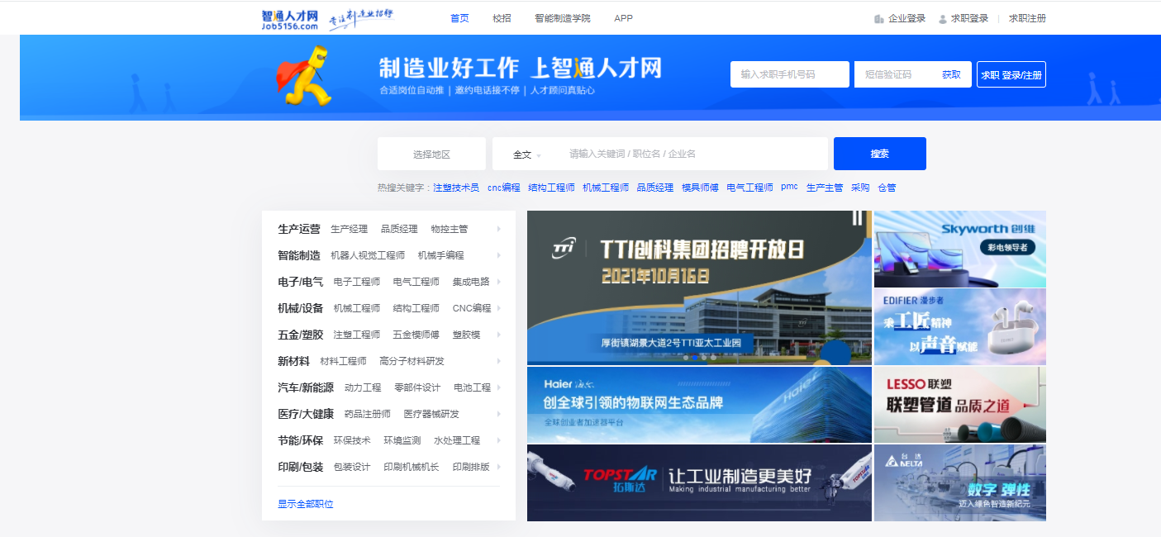Select the fourth carousel indicator dot
The height and width of the screenshot is (537, 1161).
[713, 358]
